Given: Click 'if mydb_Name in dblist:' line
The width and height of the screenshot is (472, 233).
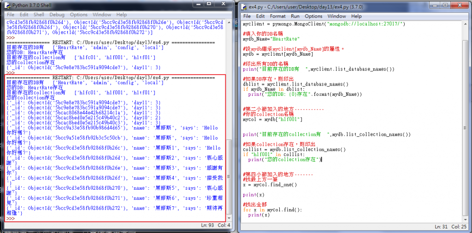Looking at the screenshot, I should coord(274,89).
